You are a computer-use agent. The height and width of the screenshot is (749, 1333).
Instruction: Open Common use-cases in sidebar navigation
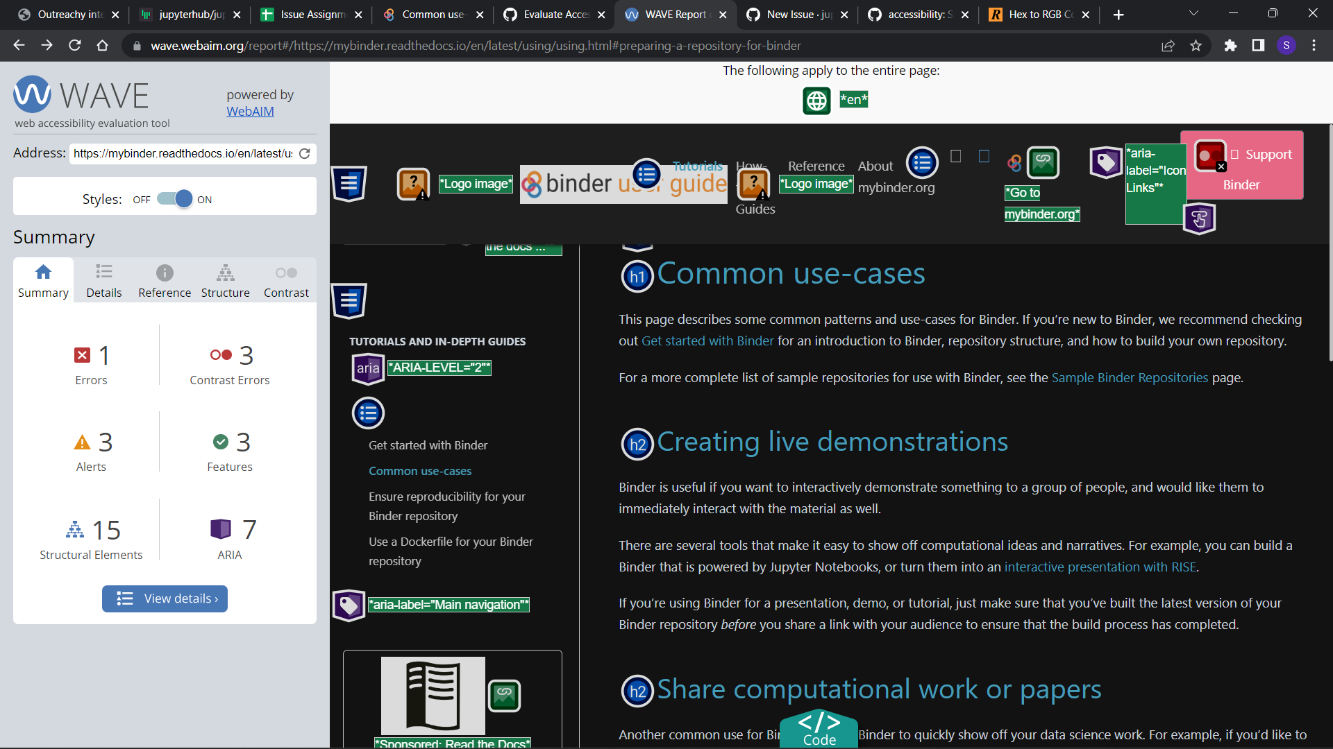420,471
